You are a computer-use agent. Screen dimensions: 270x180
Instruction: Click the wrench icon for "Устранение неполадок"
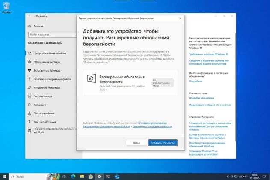[30, 88]
